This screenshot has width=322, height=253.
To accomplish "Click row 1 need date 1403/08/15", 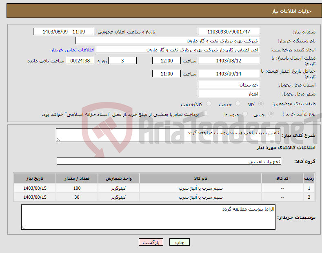I will coord(35,188).
